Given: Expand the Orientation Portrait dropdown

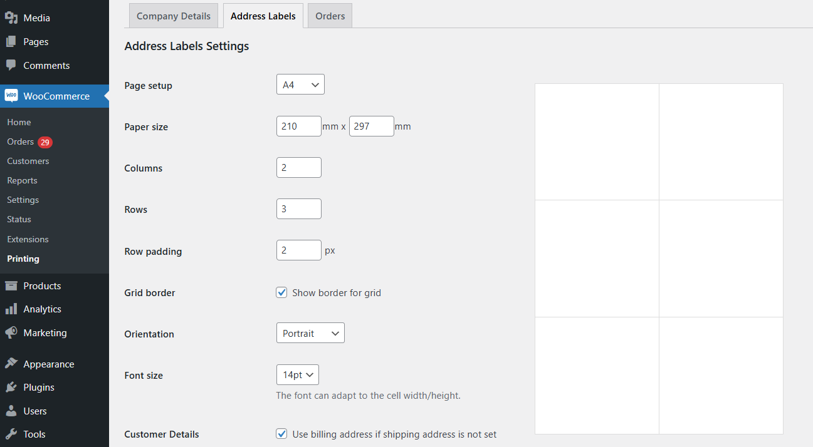Looking at the screenshot, I should 310,333.
